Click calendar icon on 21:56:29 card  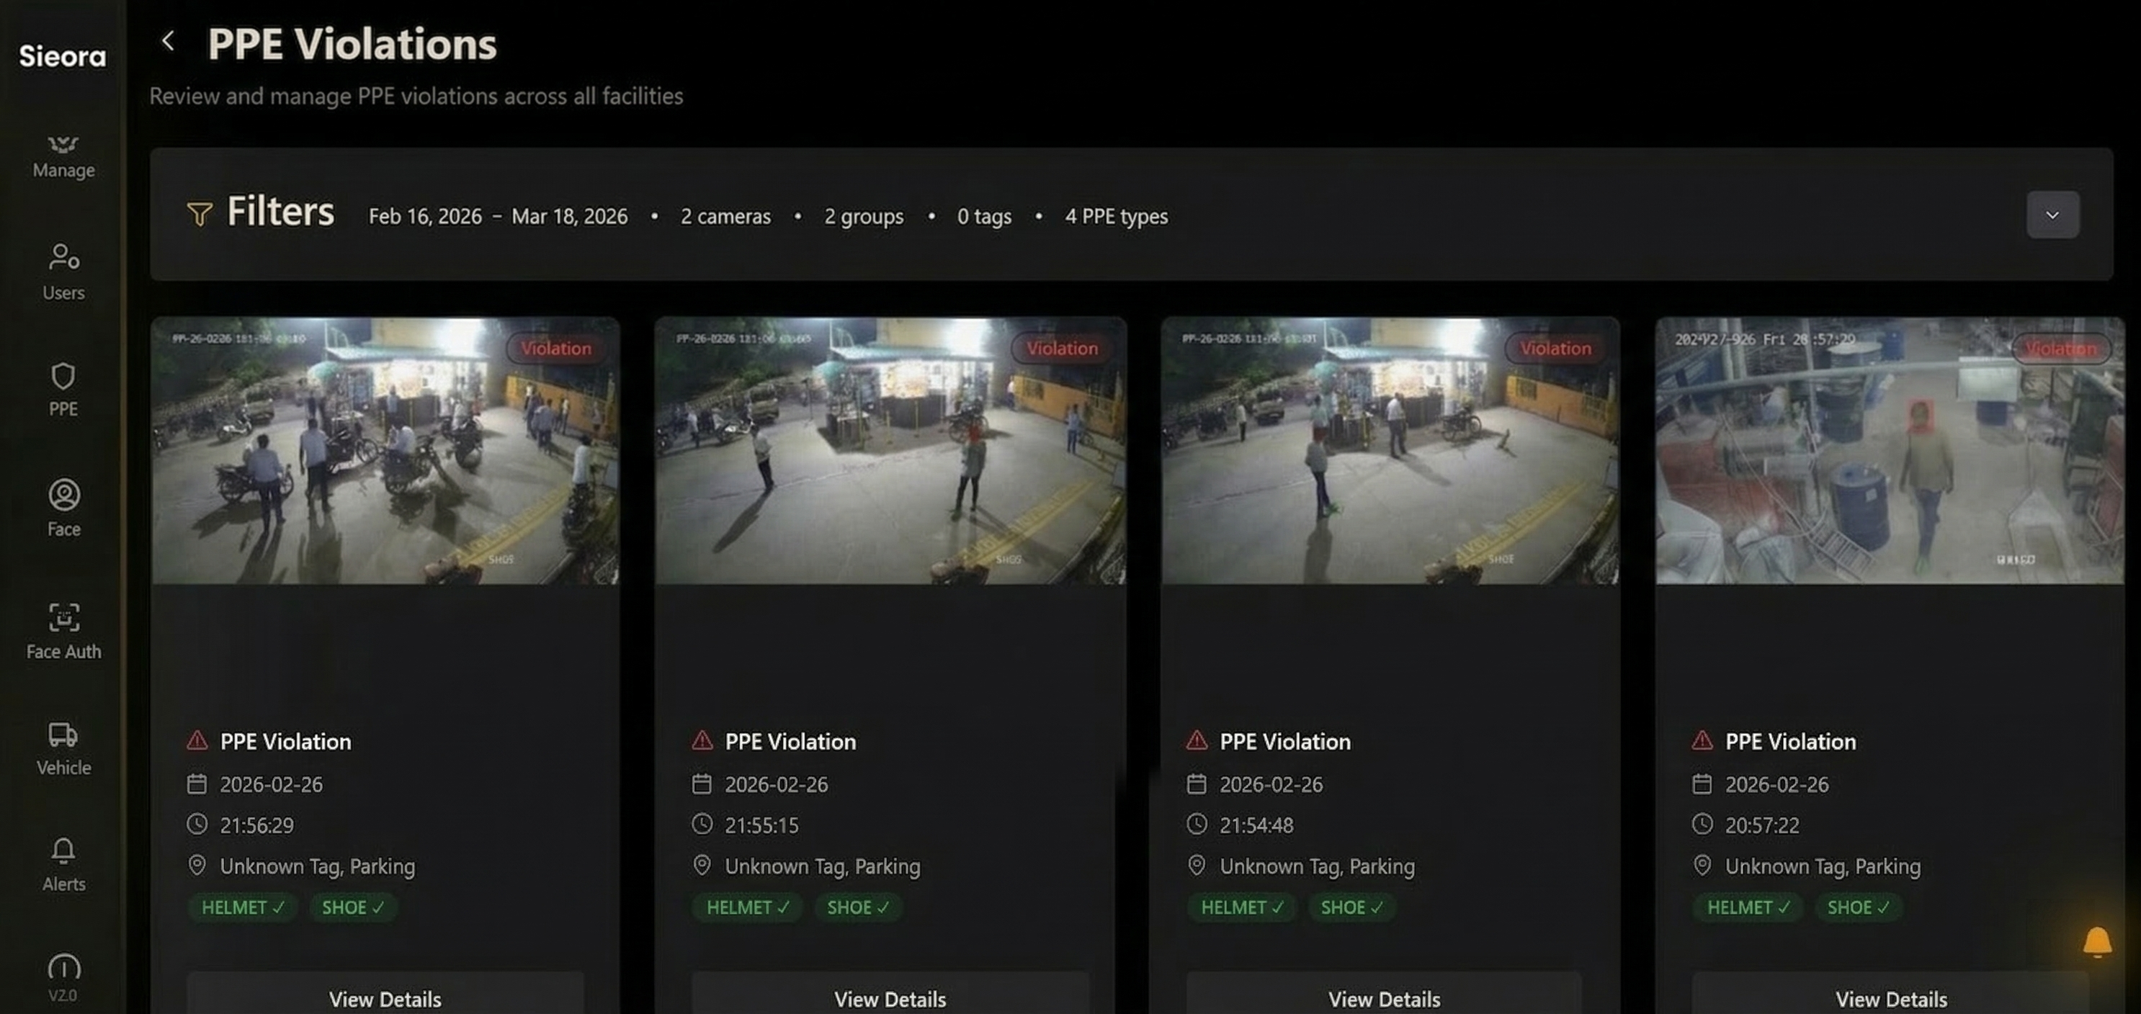click(x=197, y=783)
